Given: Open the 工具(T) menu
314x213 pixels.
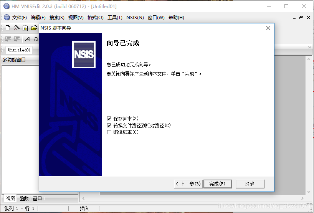Looking at the screenshot, I should tap(115, 18).
